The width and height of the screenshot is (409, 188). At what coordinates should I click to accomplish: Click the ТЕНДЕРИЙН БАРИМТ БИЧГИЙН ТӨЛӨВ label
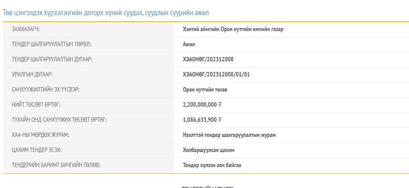point(56,165)
